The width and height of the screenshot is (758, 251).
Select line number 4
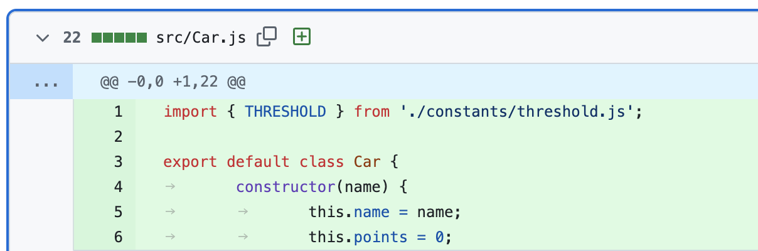(118, 187)
